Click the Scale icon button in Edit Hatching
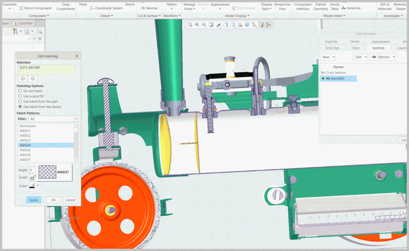 33,177
